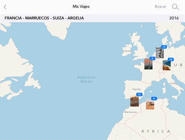185x140 pixels.
Task: Click the magnifying glass search icon
Action: [176, 7]
